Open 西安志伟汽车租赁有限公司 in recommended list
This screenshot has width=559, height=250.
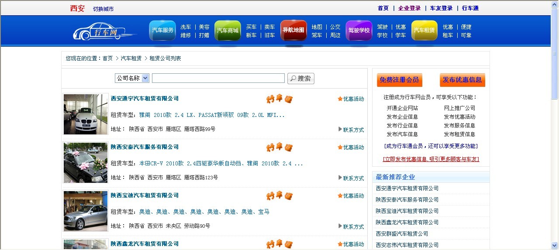click(x=407, y=245)
